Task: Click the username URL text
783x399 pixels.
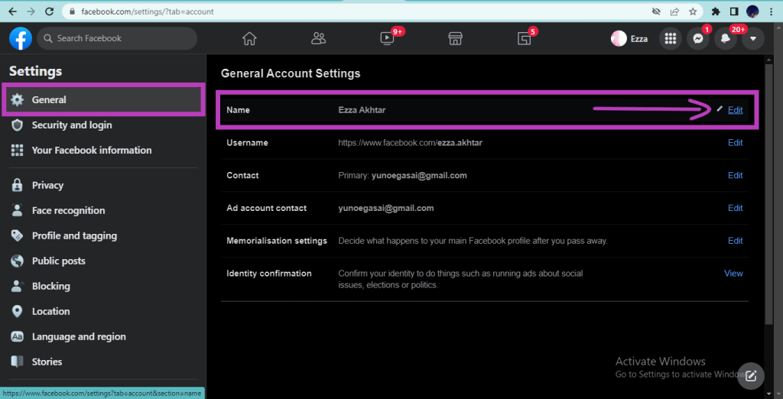Action: 411,143
